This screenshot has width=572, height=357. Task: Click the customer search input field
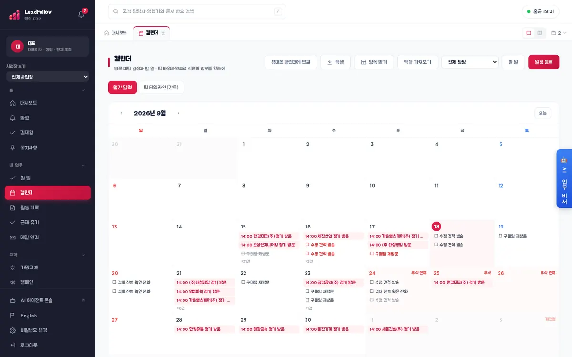click(x=197, y=11)
